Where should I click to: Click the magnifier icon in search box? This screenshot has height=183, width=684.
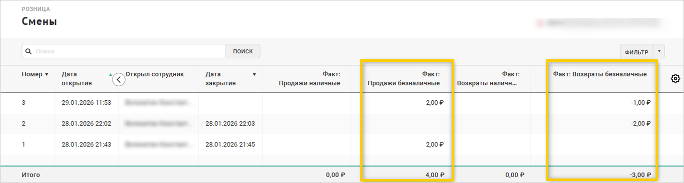pyautogui.click(x=28, y=51)
